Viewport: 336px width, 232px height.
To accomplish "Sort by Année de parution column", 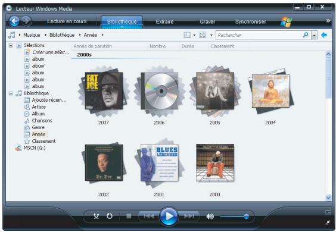I will click(x=92, y=46).
